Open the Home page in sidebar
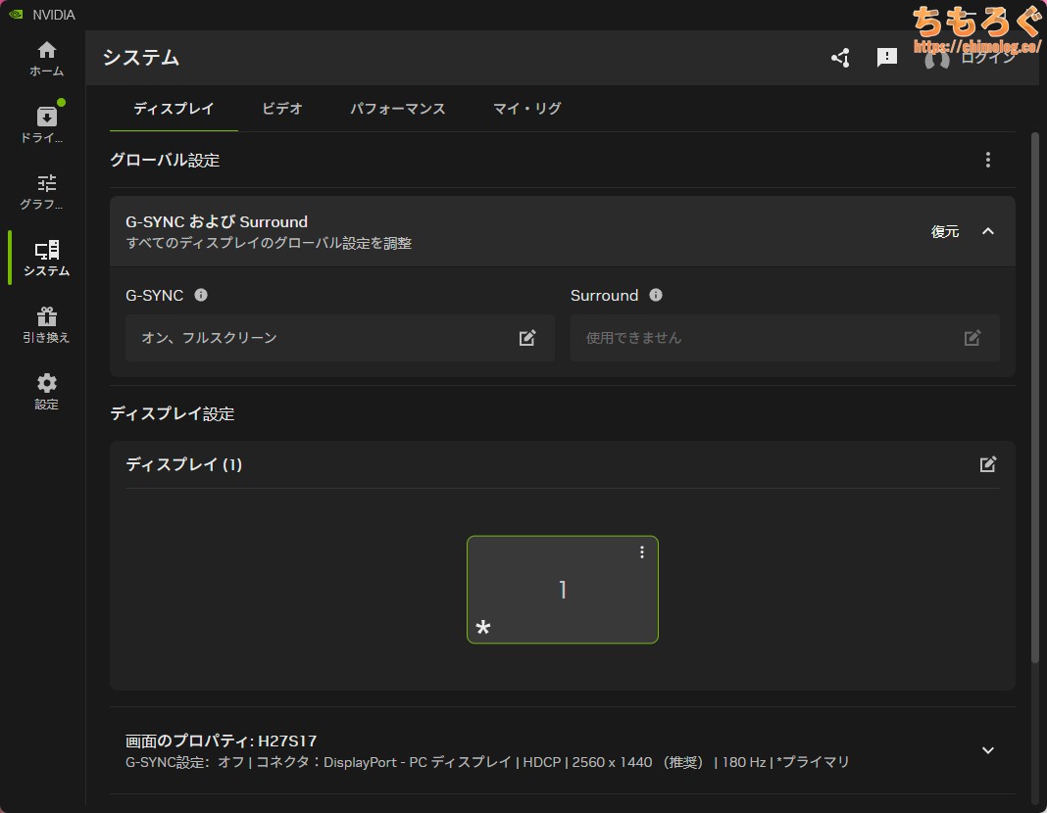Image resolution: width=1047 pixels, height=813 pixels. [46, 59]
